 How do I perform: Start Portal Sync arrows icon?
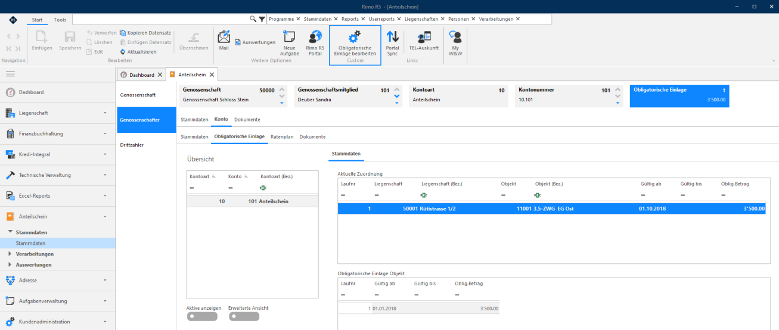(392, 37)
